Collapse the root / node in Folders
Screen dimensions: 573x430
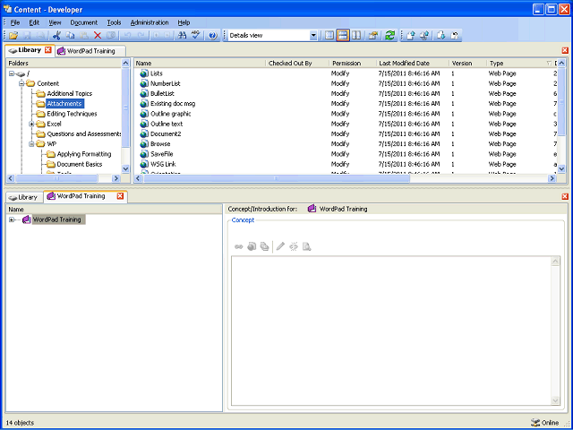click(x=12, y=73)
